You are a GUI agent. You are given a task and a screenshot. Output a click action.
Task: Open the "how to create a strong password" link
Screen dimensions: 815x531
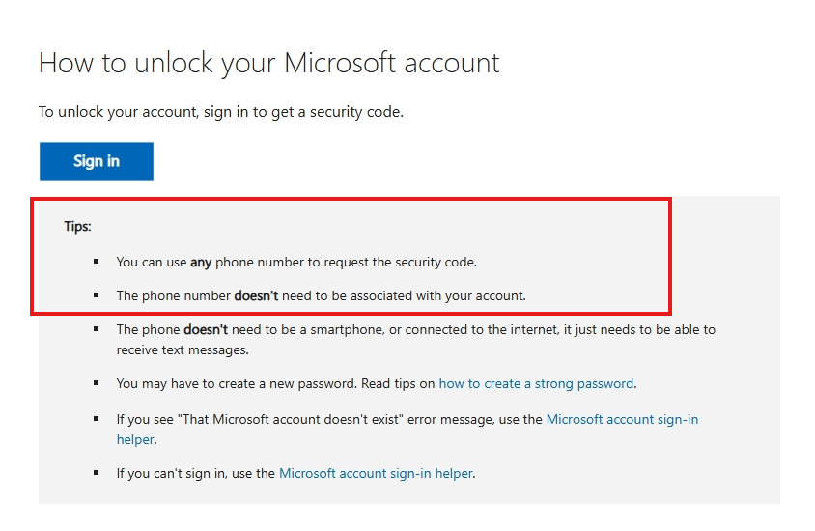(536, 384)
